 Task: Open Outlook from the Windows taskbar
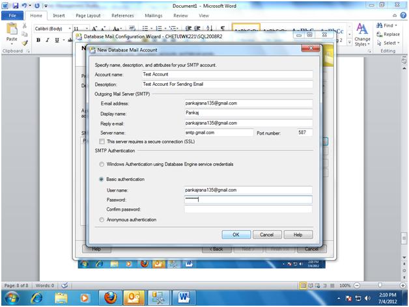134,298
